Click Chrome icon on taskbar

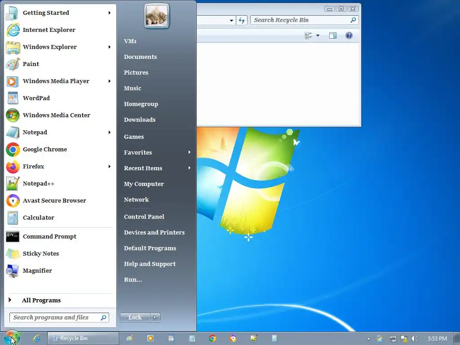(212, 338)
